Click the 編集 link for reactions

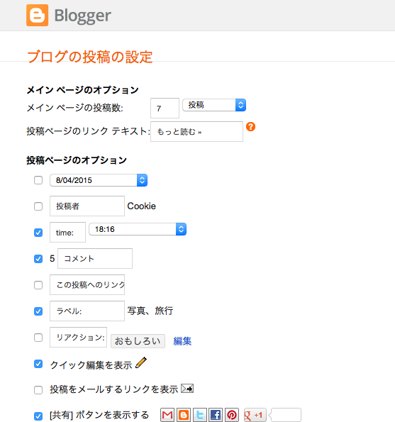pos(182,341)
